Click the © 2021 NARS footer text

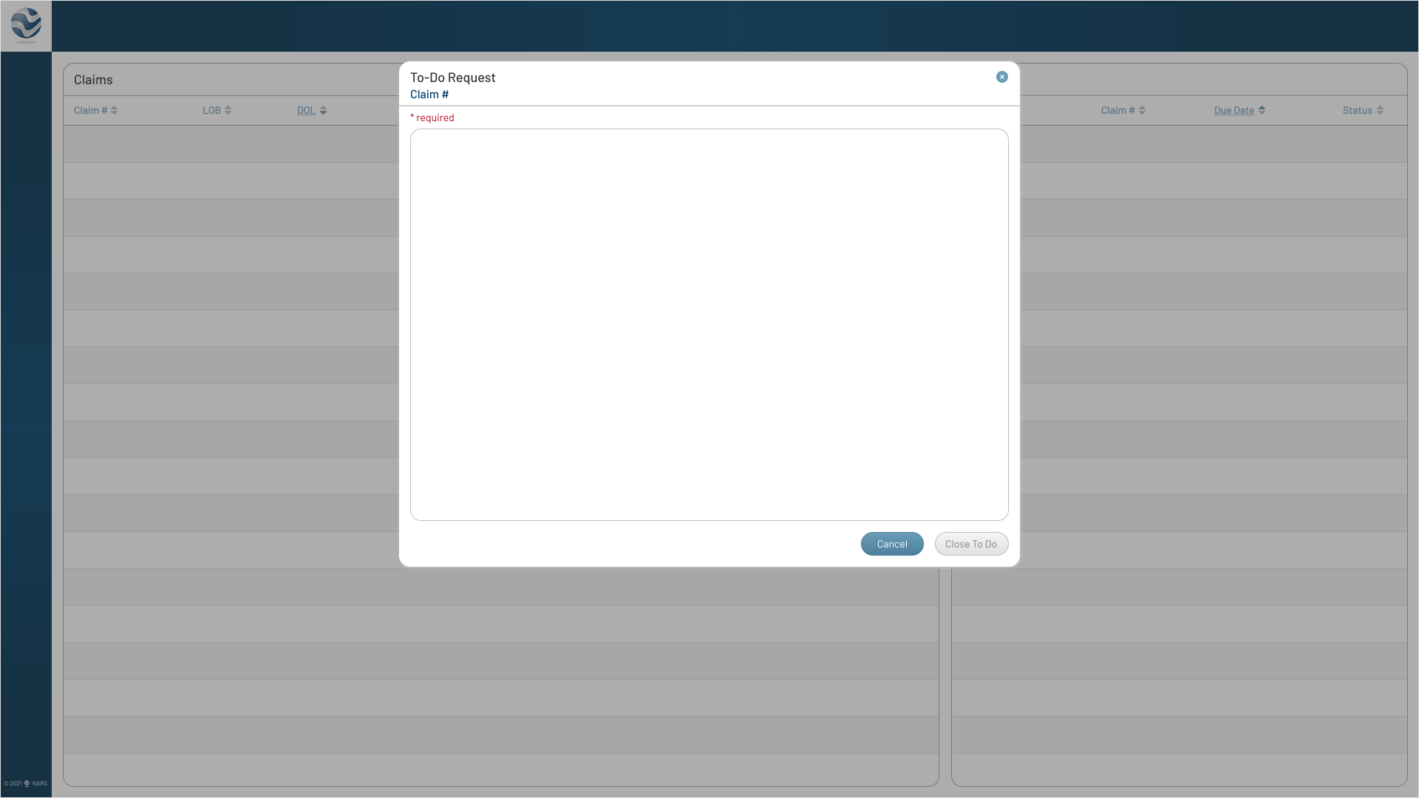pyautogui.click(x=26, y=783)
